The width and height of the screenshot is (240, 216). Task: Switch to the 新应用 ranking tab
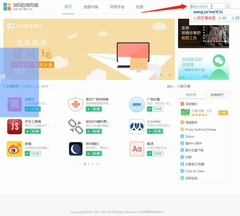pyautogui.click(x=191, y=94)
